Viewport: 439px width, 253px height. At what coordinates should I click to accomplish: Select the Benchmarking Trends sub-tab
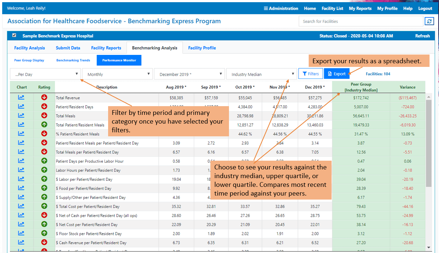[73, 60]
